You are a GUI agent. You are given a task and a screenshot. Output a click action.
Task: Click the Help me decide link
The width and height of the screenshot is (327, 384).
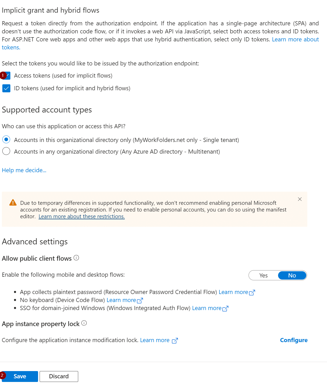tap(24, 170)
